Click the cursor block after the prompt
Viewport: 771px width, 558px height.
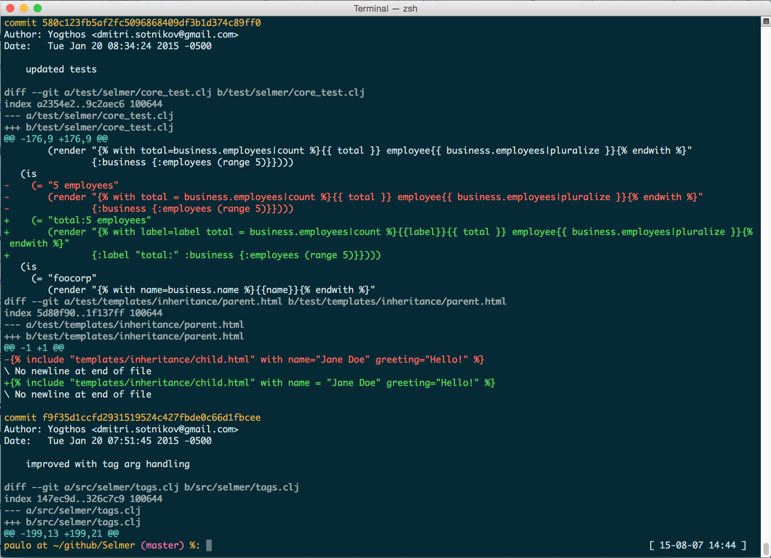(209, 545)
